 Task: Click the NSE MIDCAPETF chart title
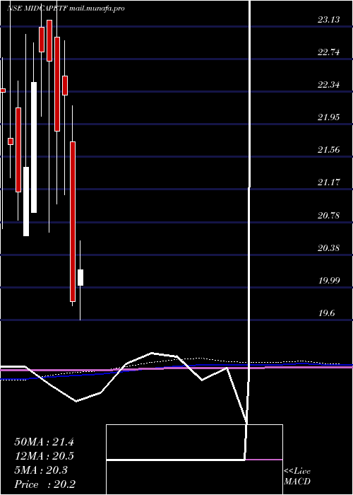pyautogui.click(x=66, y=8)
